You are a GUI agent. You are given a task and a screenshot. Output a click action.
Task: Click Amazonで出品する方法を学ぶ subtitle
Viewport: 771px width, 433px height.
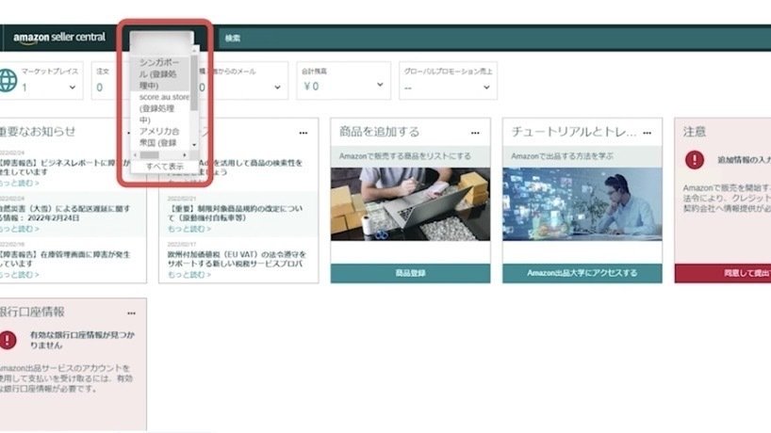562,156
